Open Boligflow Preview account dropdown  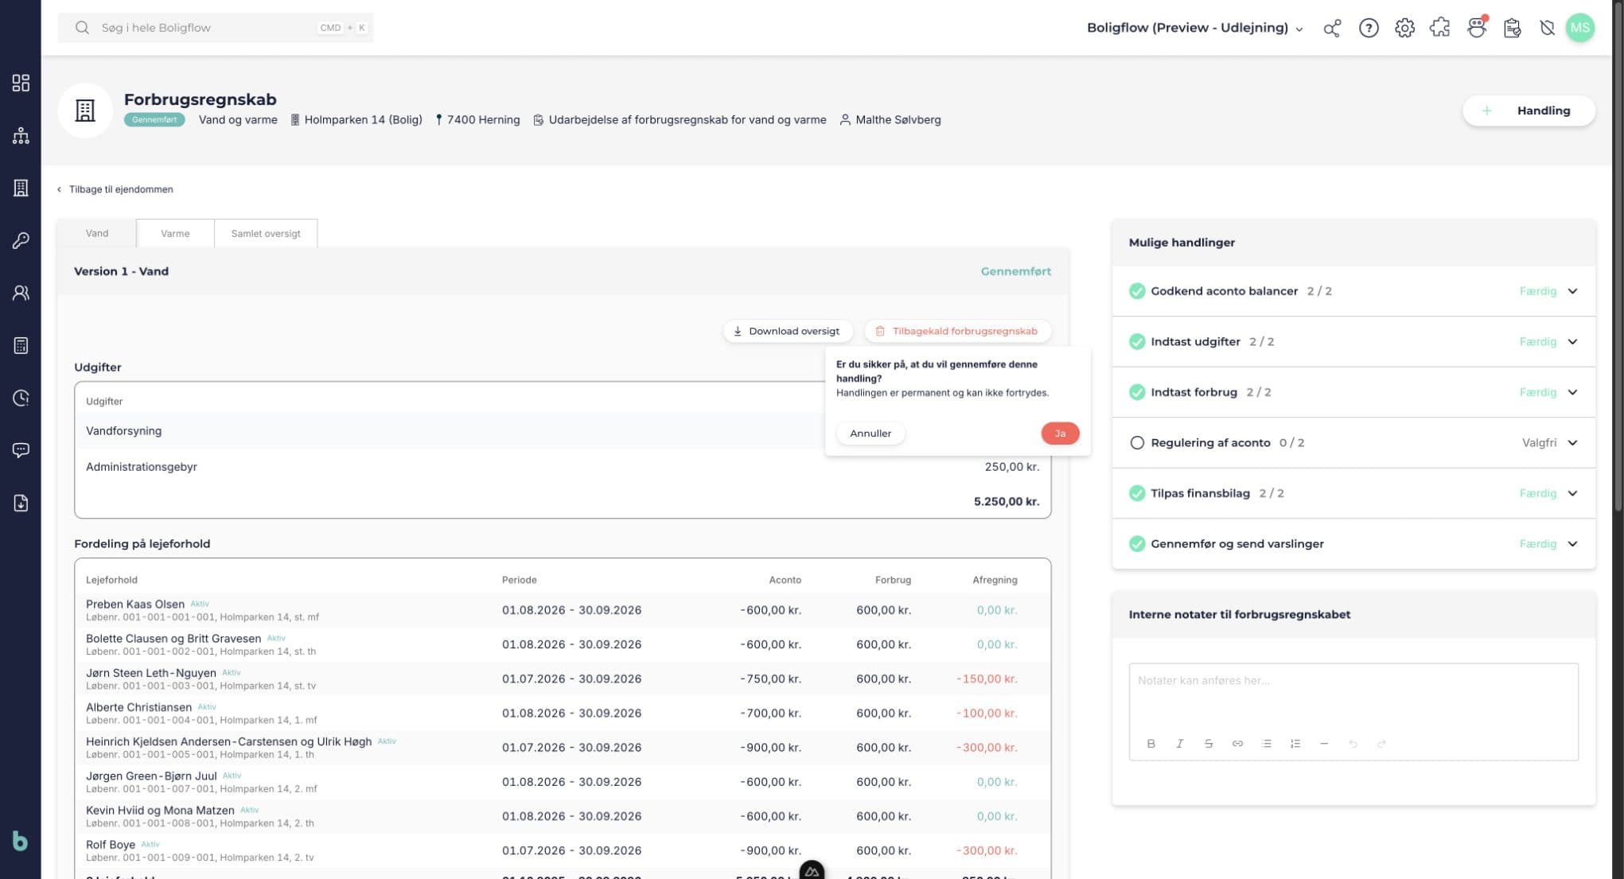pos(1195,28)
